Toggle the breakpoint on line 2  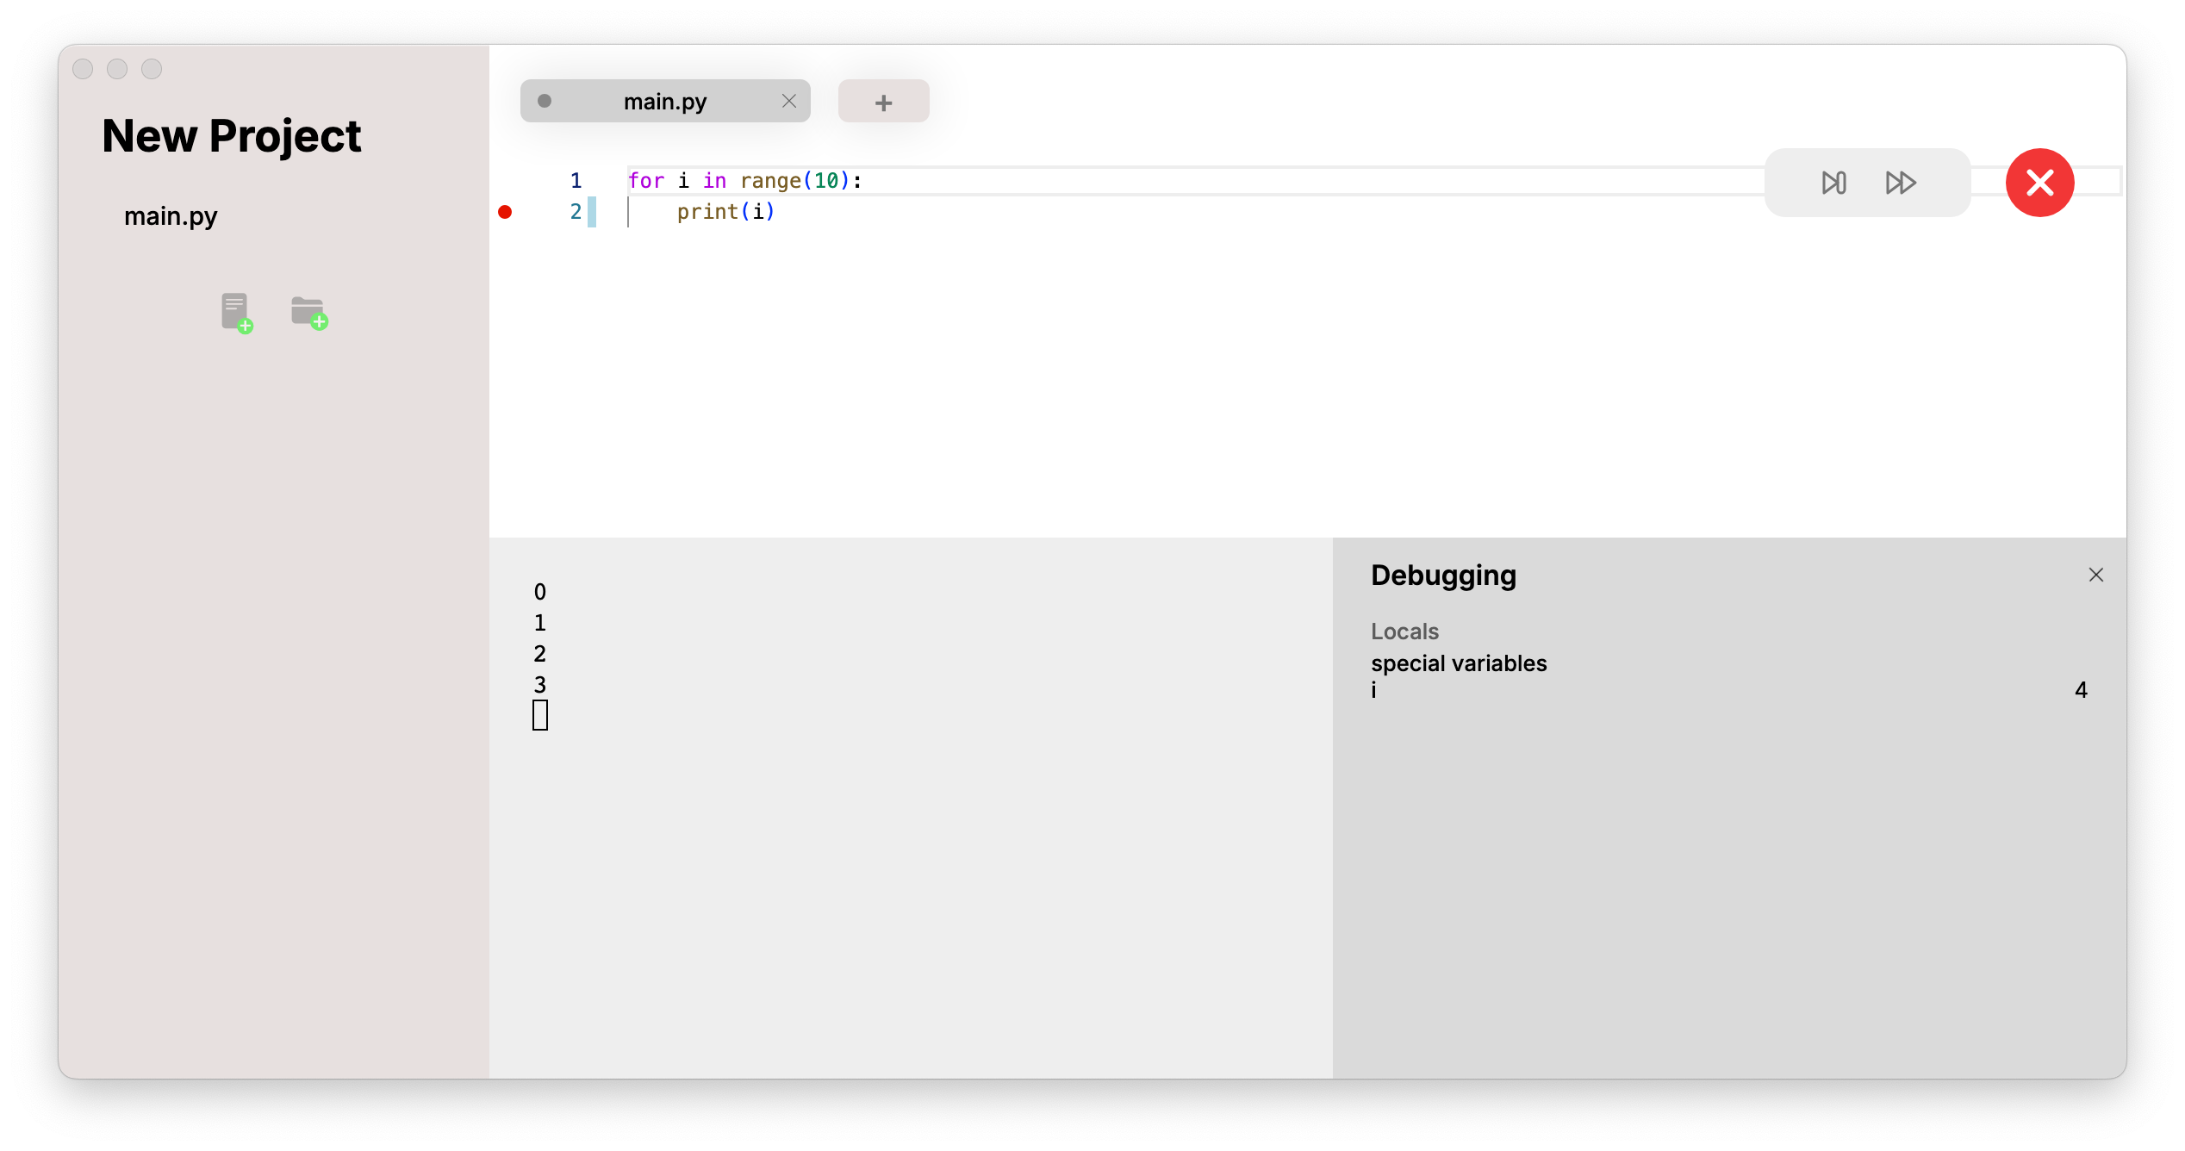[x=505, y=212]
